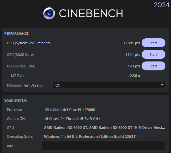Click the YOUR SYSTEM section header
This screenshot has width=171, height=153.
(16, 101)
